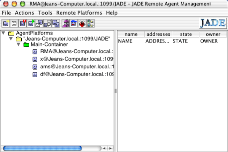
Task: Click the name column header
Action: (131, 34)
